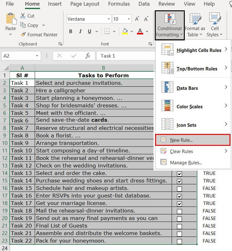Open the Highlight Cells Rules submenu
The image size is (232, 251).
193,50
